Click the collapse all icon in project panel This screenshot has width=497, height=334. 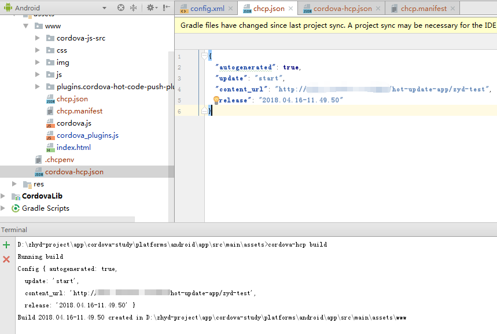(x=134, y=8)
